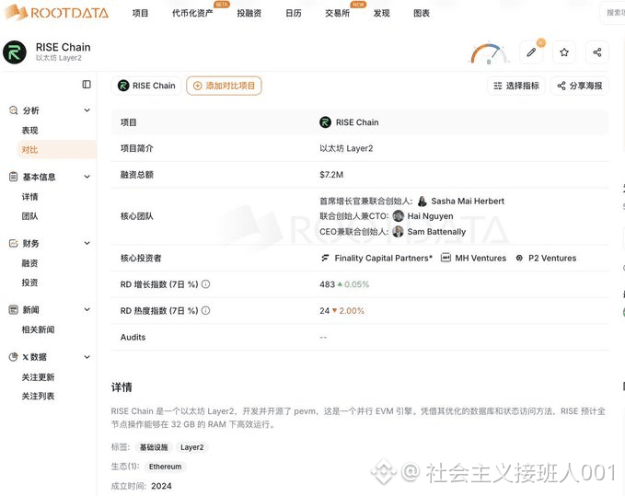This screenshot has height=496, width=625.
Task: Click the Layer2 tag
Action: tap(191, 447)
